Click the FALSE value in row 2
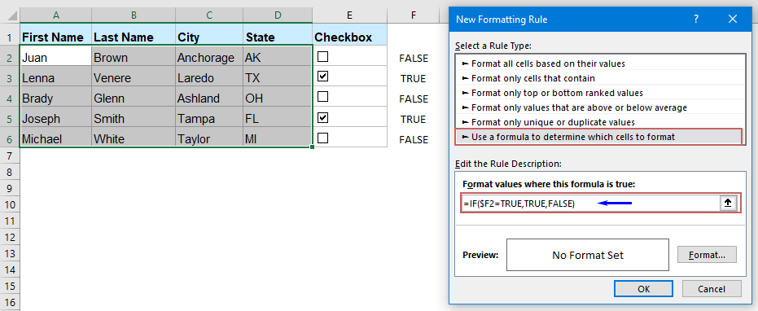 (414, 58)
